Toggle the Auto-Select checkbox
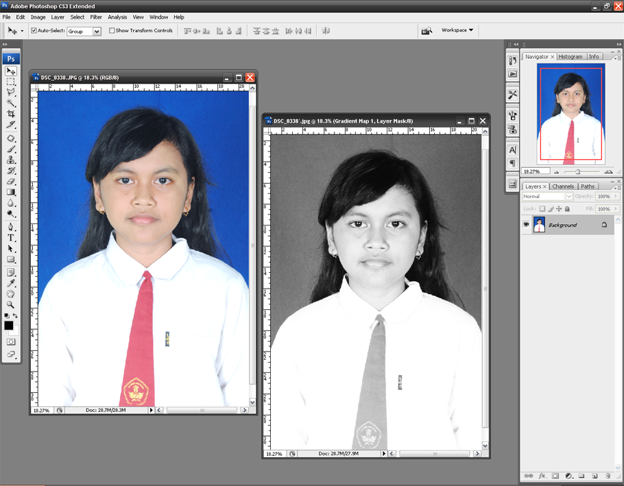Screen dimensions: 624x486 pos(34,30)
